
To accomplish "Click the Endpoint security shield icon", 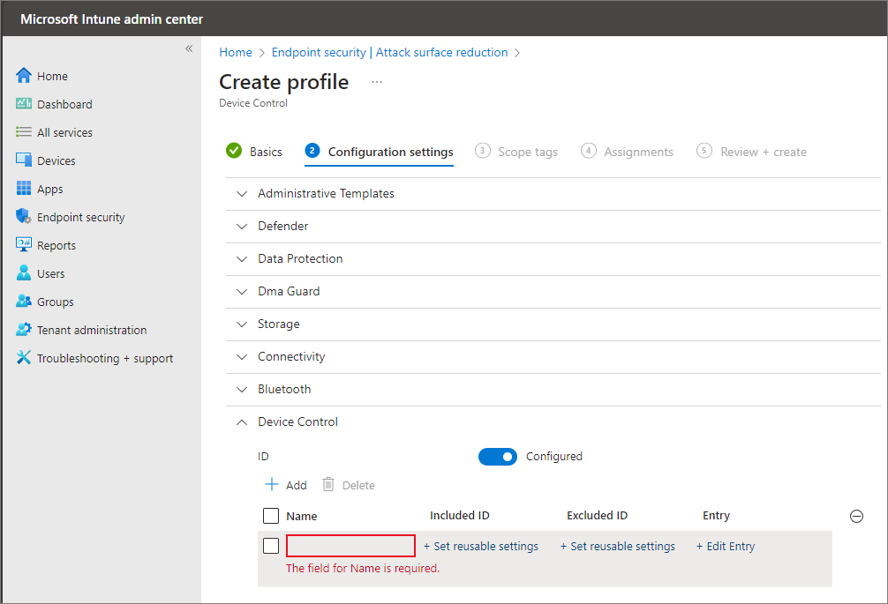I will (24, 217).
